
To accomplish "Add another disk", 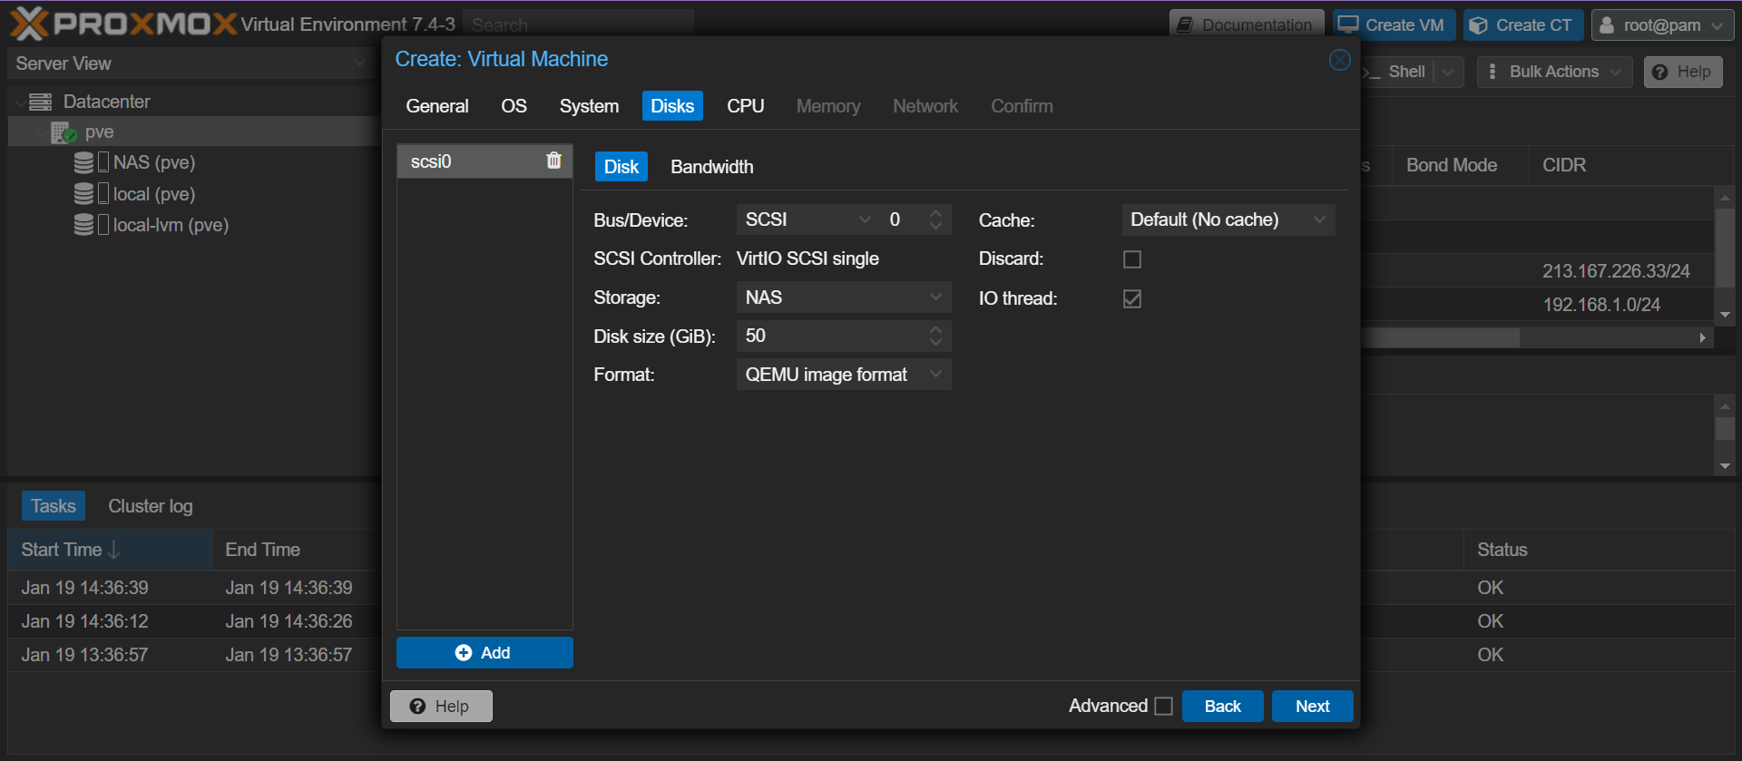I will (484, 653).
